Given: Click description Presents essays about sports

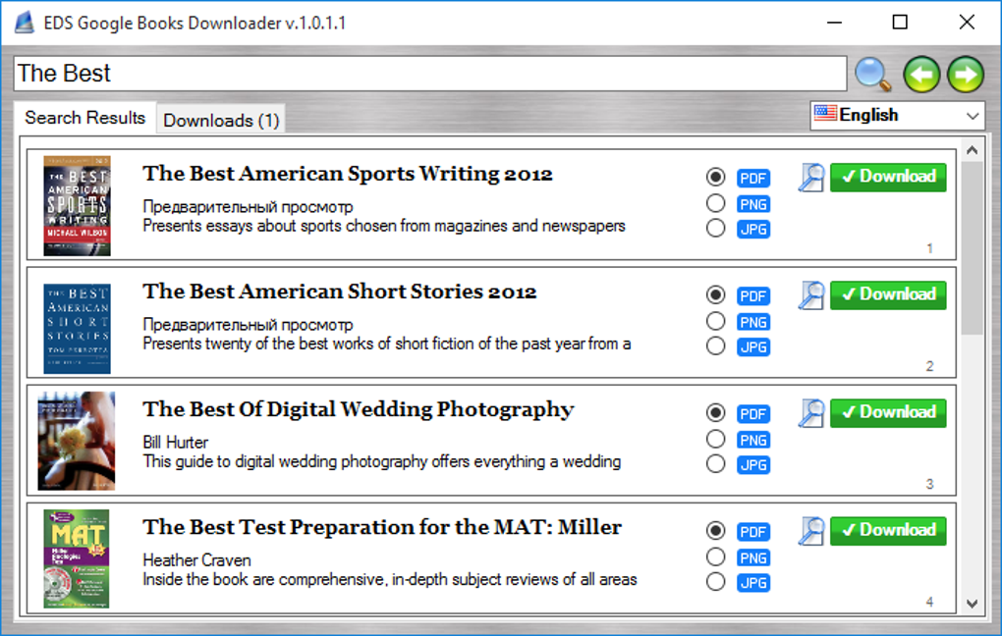Looking at the screenshot, I should pos(384,226).
